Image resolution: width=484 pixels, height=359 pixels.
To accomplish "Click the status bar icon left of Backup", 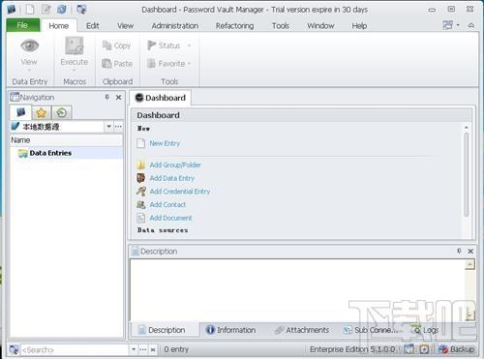I will pos(424,349).
